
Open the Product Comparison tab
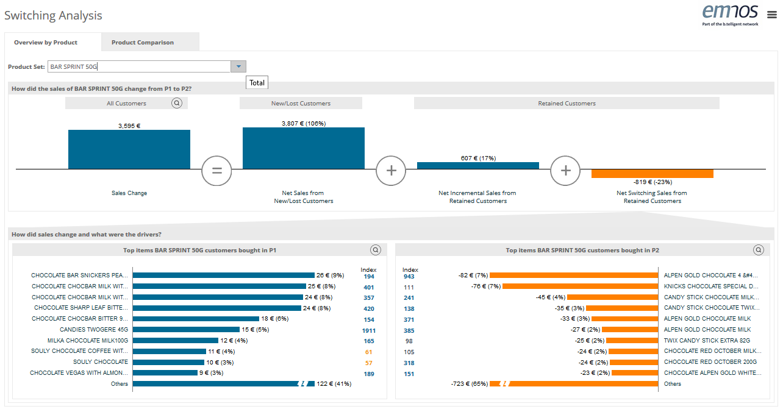[x=143, y=43]
